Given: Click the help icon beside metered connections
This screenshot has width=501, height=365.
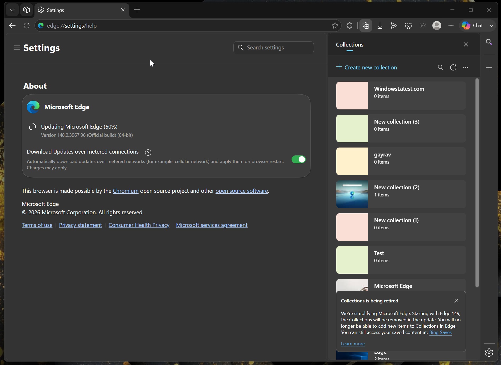Looking at the screenshot, I should (148, 153).
